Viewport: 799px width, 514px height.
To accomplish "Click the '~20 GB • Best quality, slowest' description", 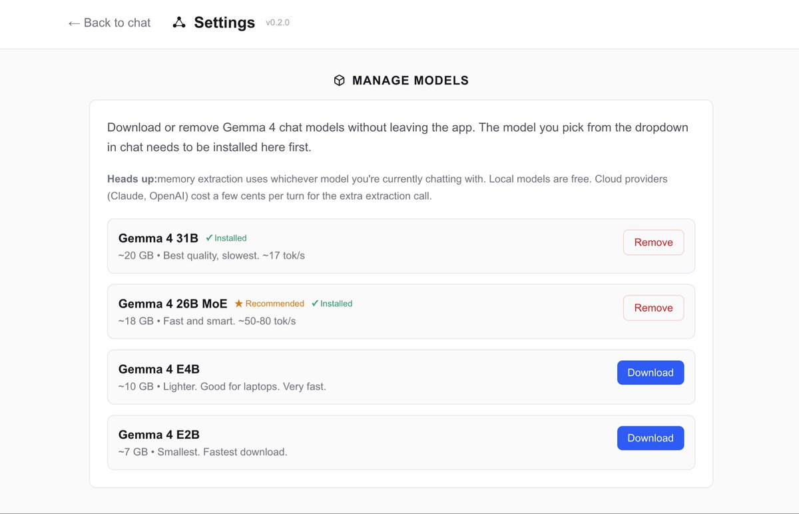I will 212,256.
